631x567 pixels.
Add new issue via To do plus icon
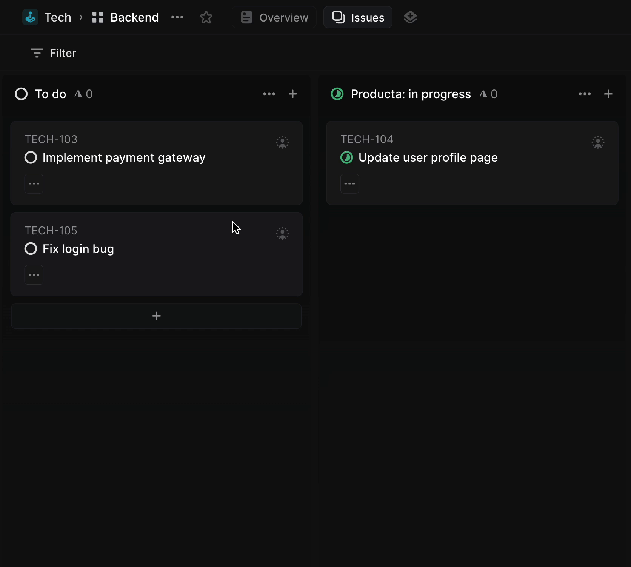click(292, 94)
